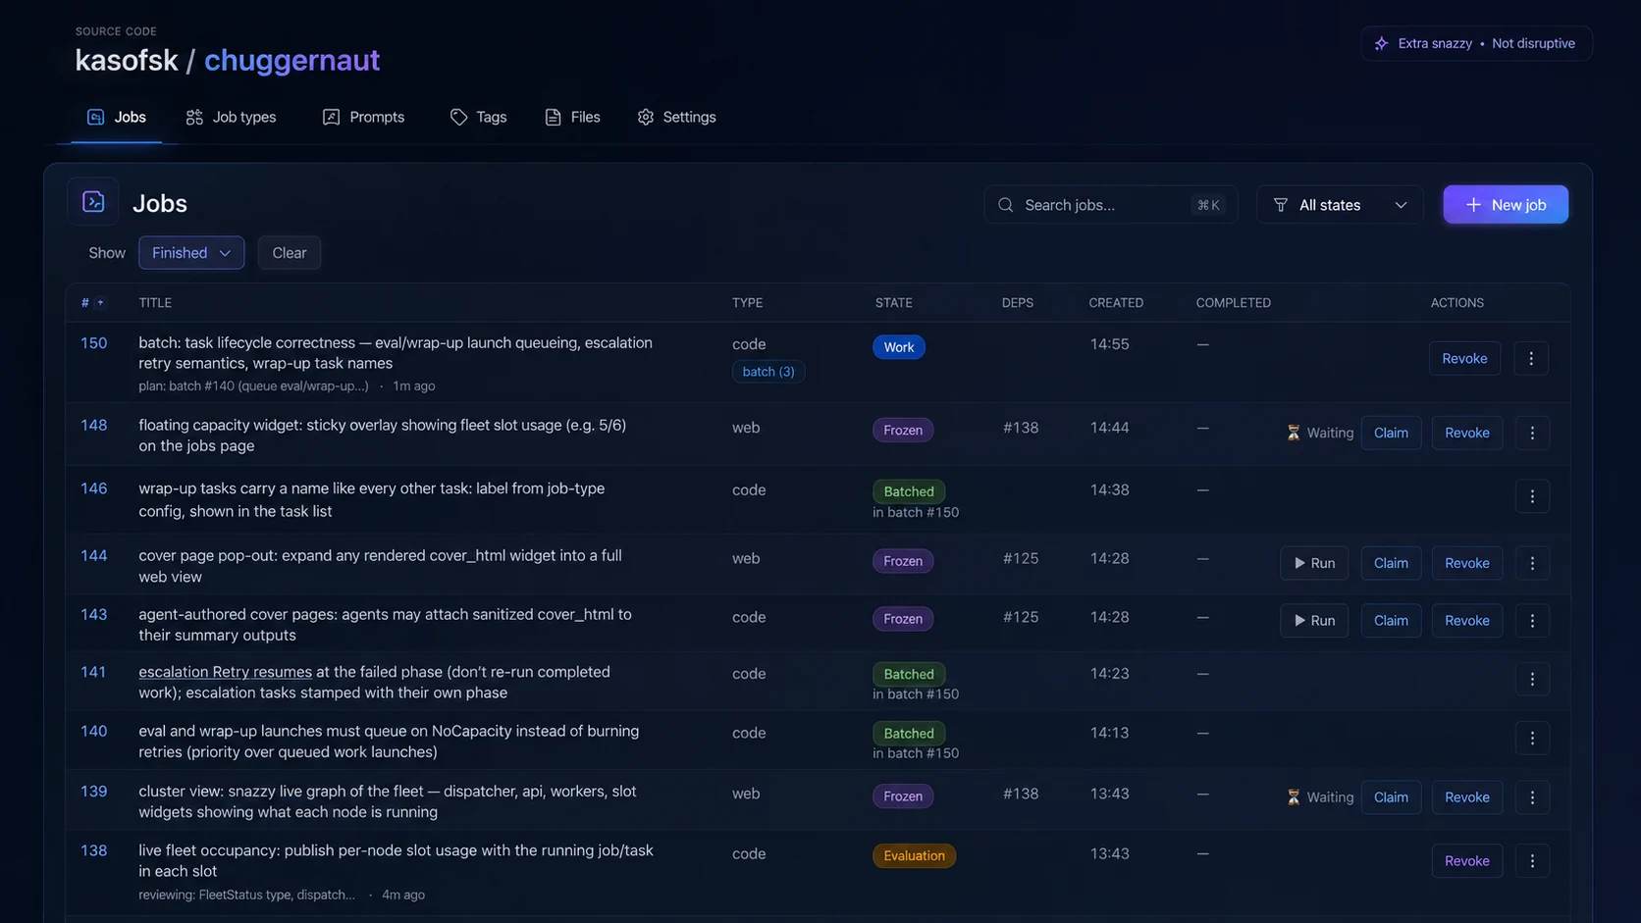Revoke job 138

1467,861
